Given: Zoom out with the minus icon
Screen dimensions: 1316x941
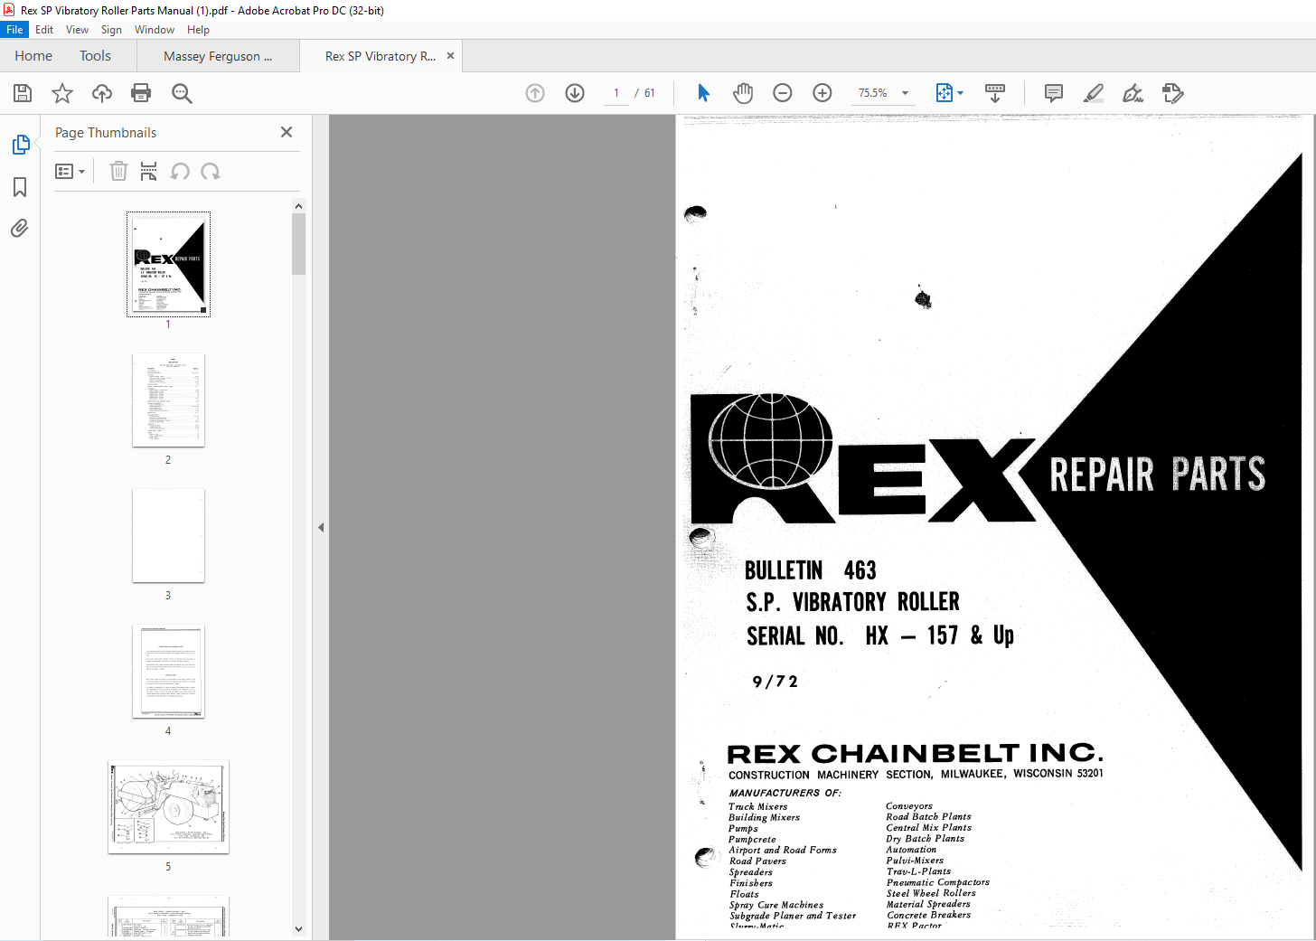Looking at the screenshot, I should [783, 93].
